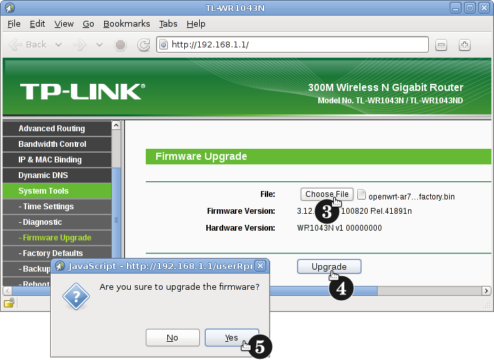Image resolution: width=494 pixels, height=360 pixels.
Task: Open Time Settings submenu item
Action: pyautogui.click(x=57, y=207)
